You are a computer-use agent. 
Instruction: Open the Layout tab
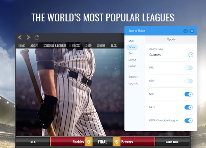coord(132,60)
